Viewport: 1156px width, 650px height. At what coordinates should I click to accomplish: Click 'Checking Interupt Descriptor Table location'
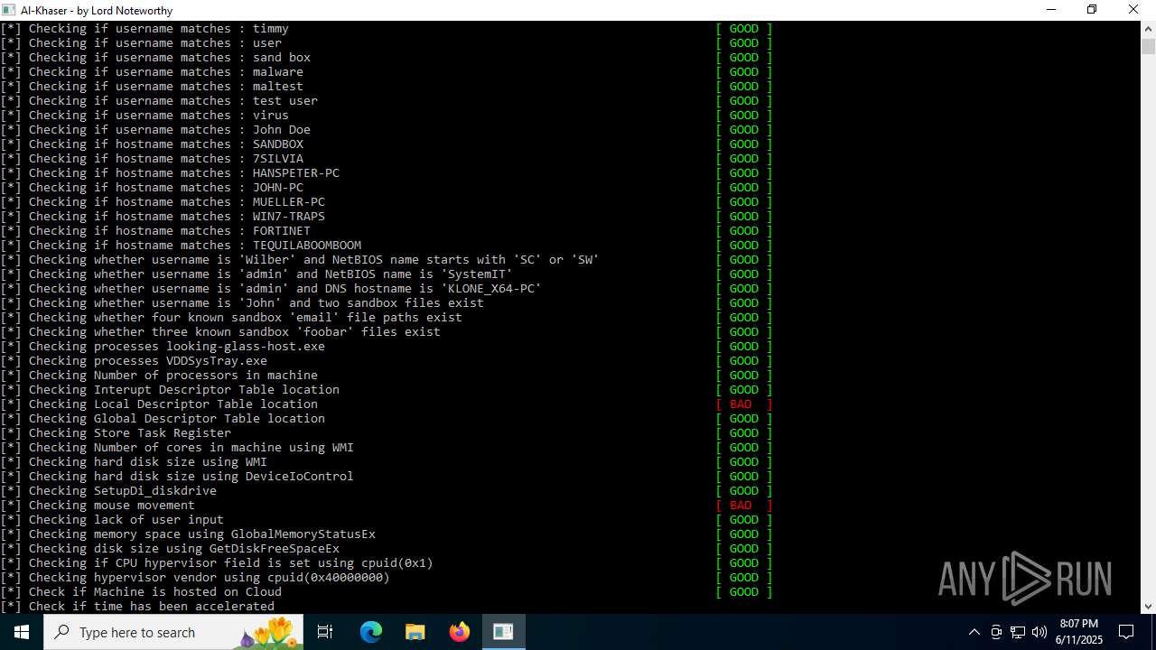(x=184, y=390)
